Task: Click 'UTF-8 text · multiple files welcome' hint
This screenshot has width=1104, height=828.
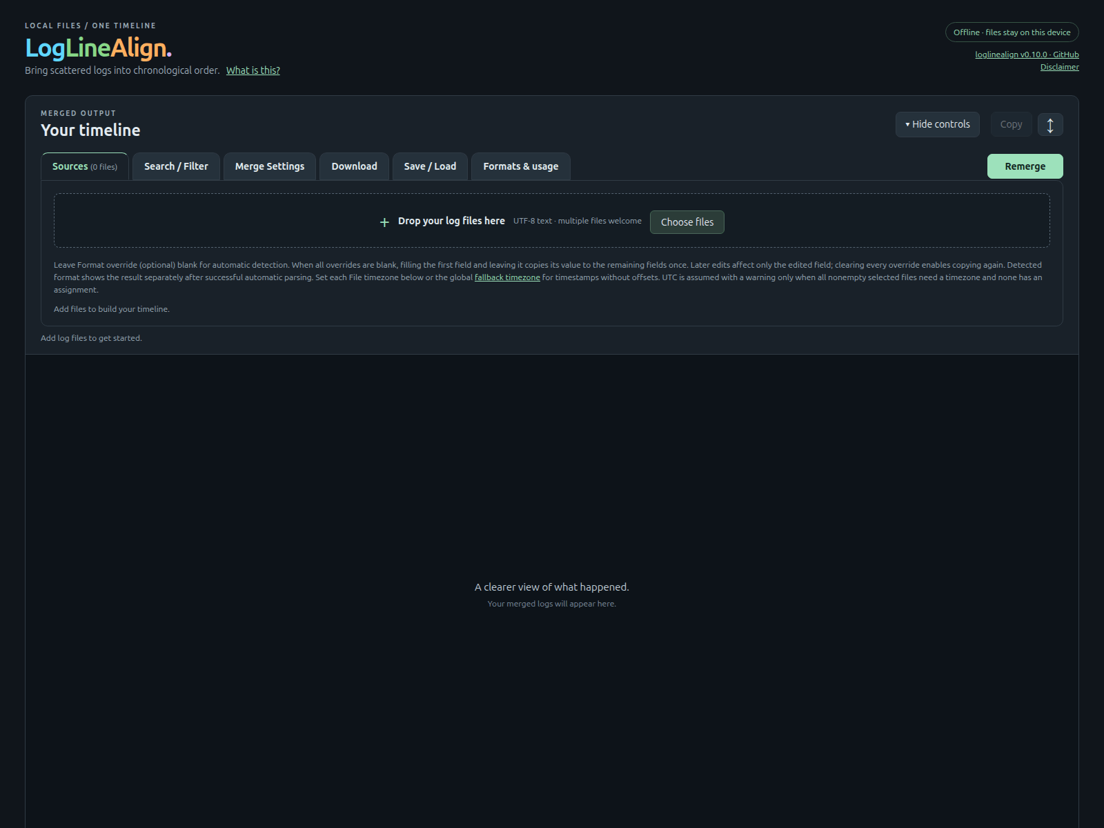Action: click(578, 221)
